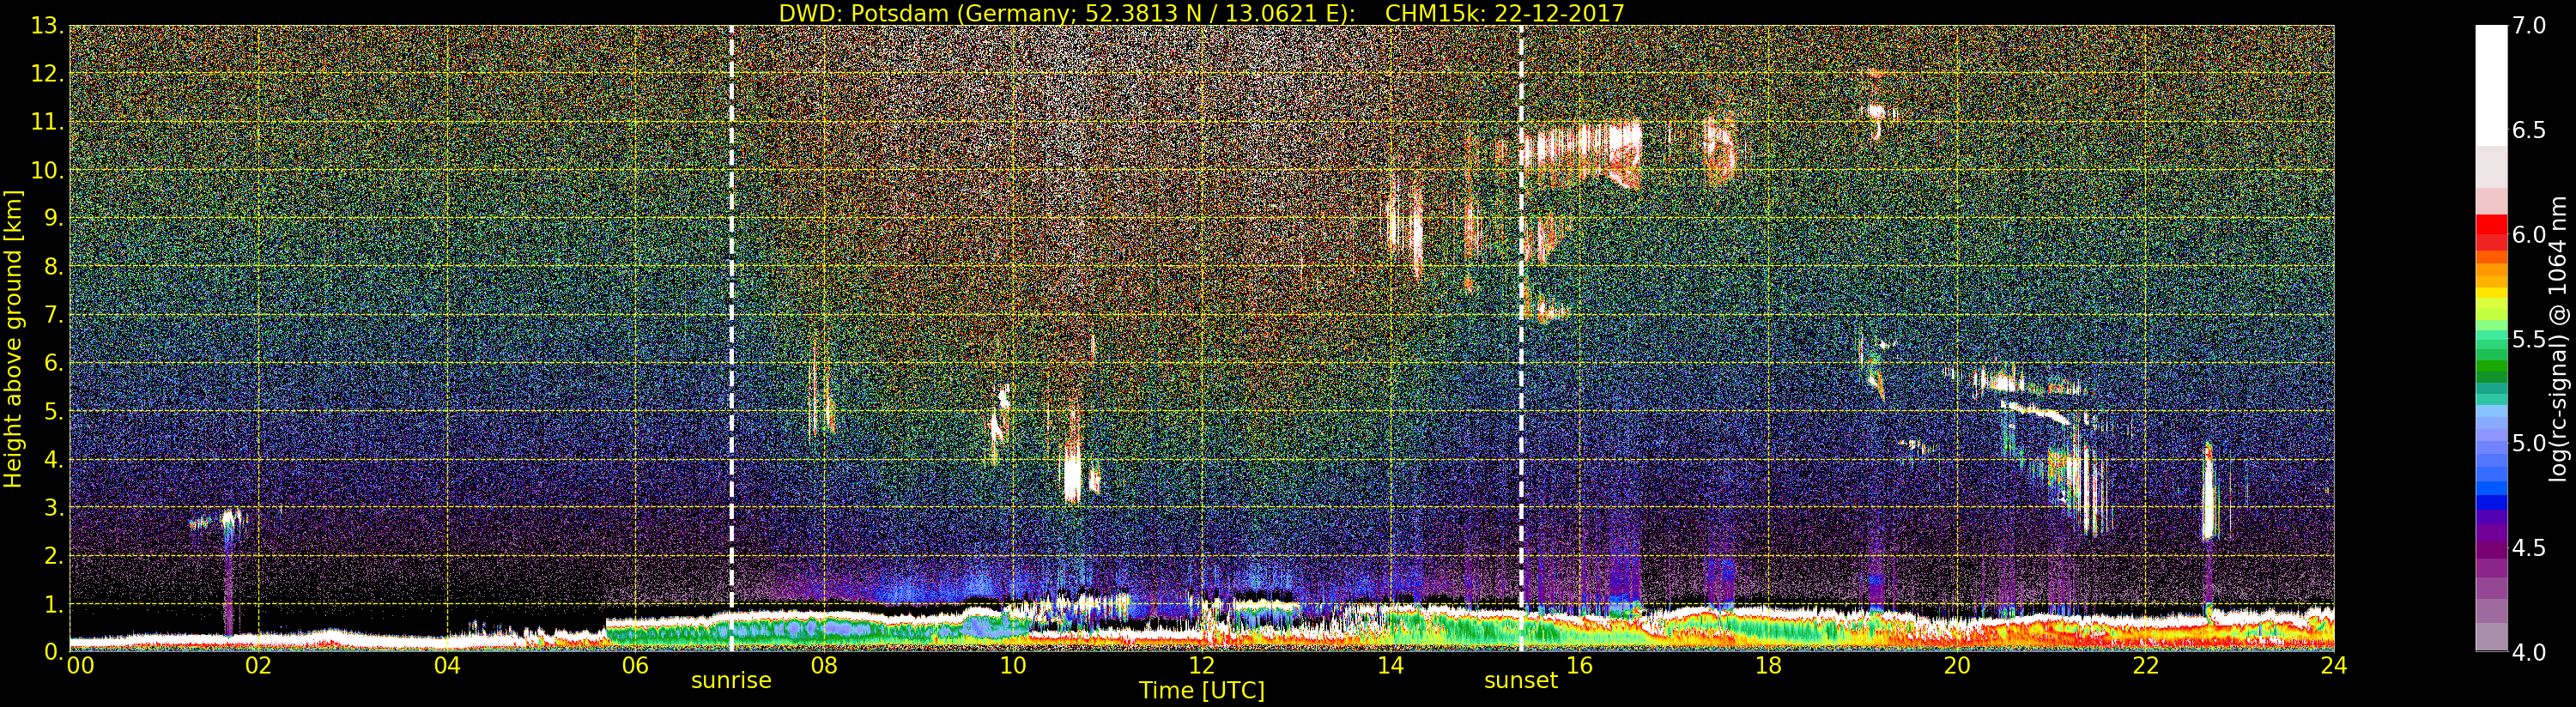Viewport: 2576px width, 707px height.
Task: Click the 'CHM15k: 22-12-2017' title text
Action: tap(1504, 13)
